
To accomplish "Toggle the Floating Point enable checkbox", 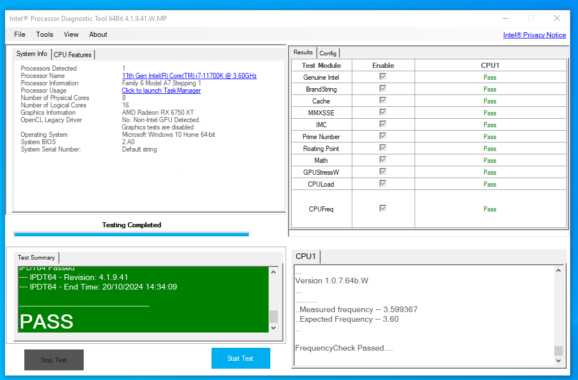I will tap(383, 148).
